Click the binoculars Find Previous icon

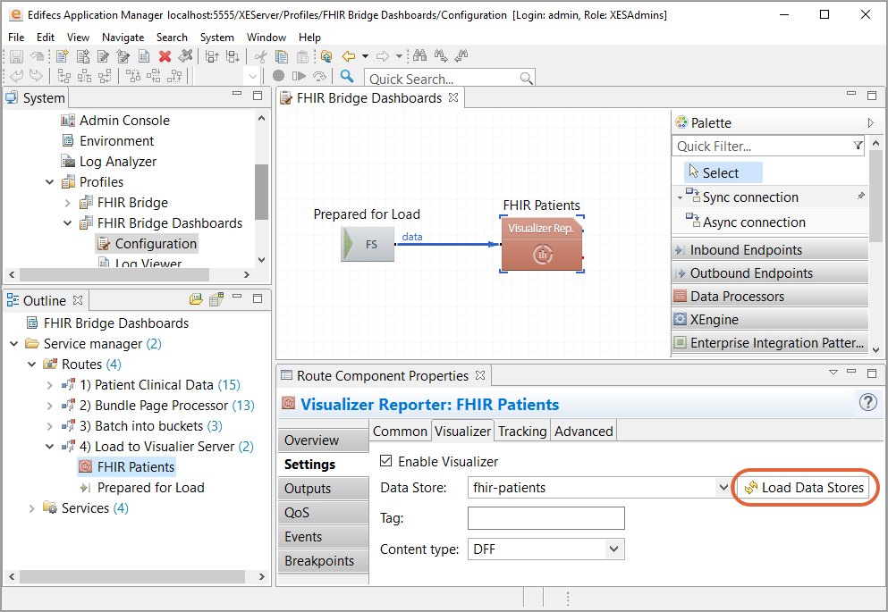tap(461, 55)
